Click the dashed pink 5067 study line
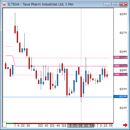Viewport: 130px width, 130px height. (x=62, y=58)
